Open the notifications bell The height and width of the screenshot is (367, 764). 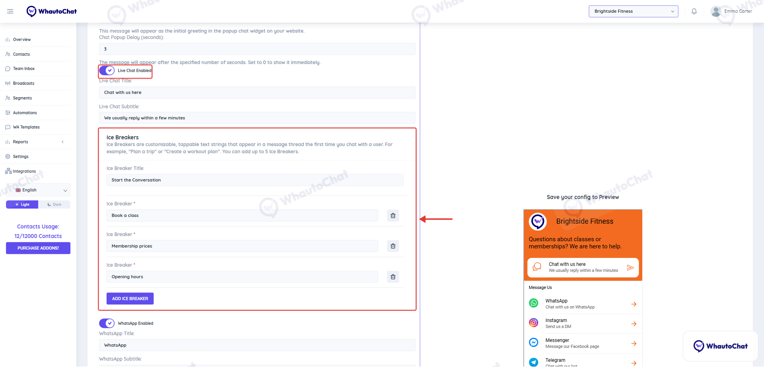(x=694, y=11)
